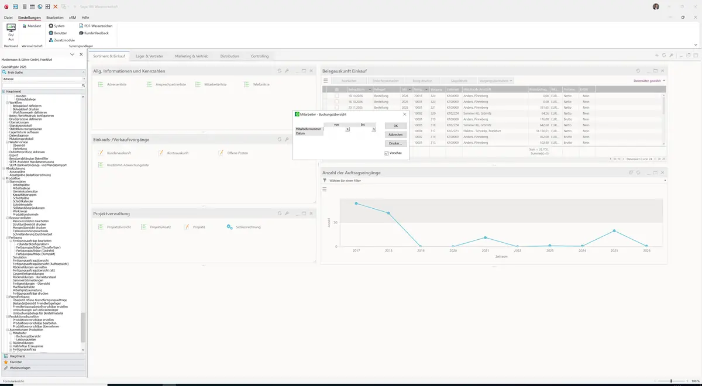Switch to Lager & Vertreter tab
Image resolution: width=702 pixels, height=386 pixels.
point(150,56)
